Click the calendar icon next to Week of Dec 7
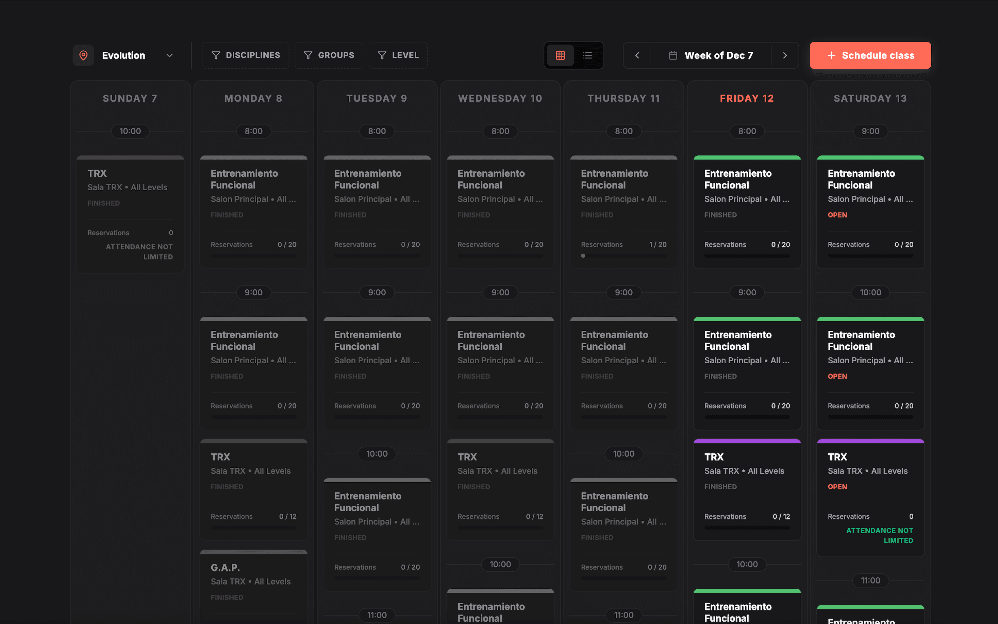This screenshot has height=624, width=998. click(x=673, y=55)
